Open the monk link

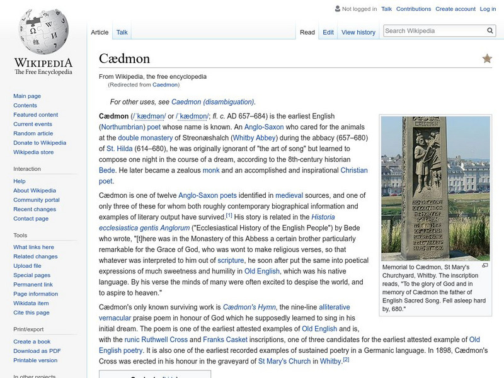[211, 170]
